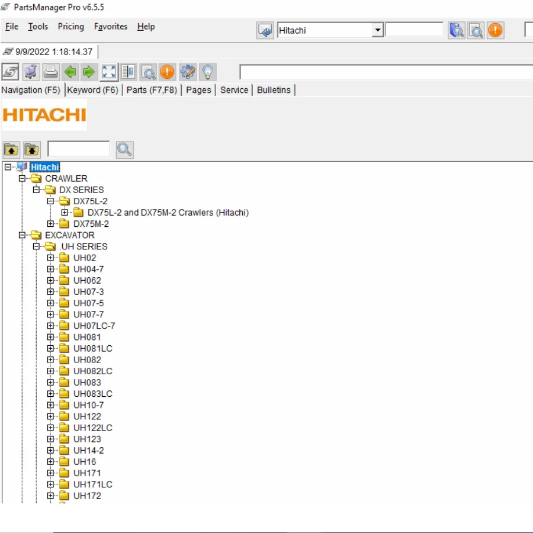
Task: Click the green forward arrow icon
Action: tap(88, 72)
